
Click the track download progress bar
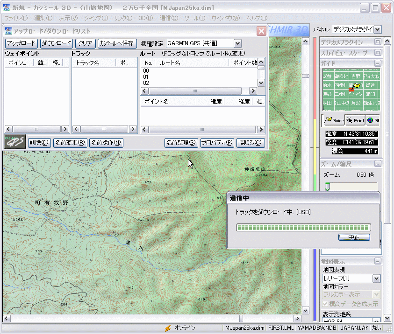point(303,228)
